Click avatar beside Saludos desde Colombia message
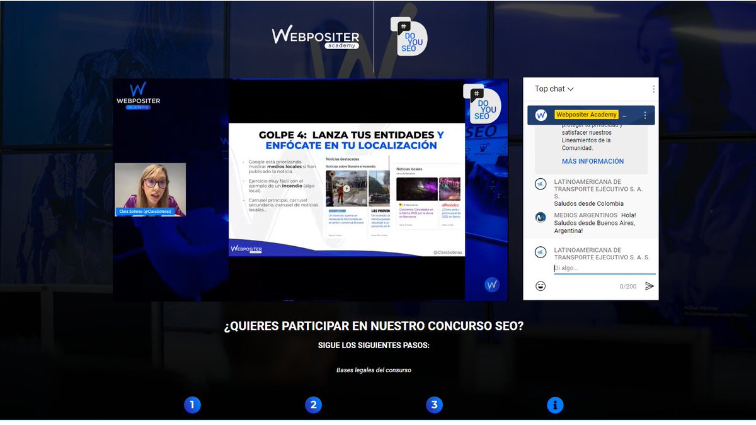756x425 pixels. click(541, 183)
